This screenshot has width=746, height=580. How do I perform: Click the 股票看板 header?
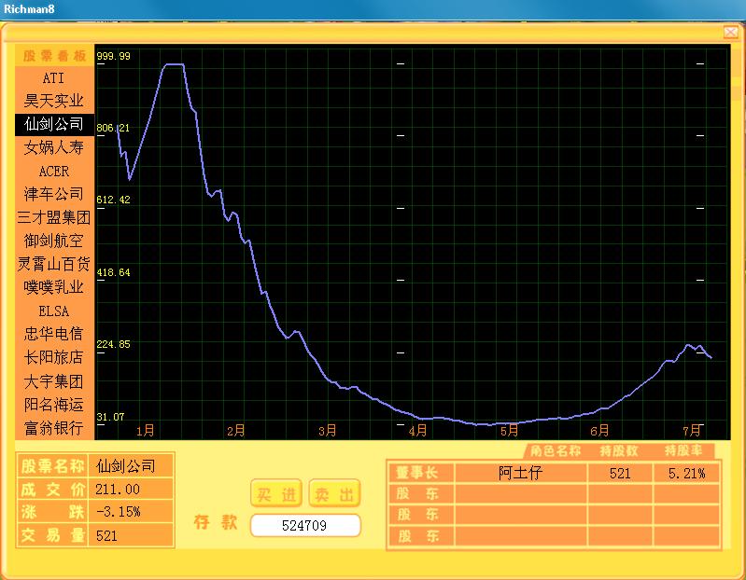[x=54, y=56]
